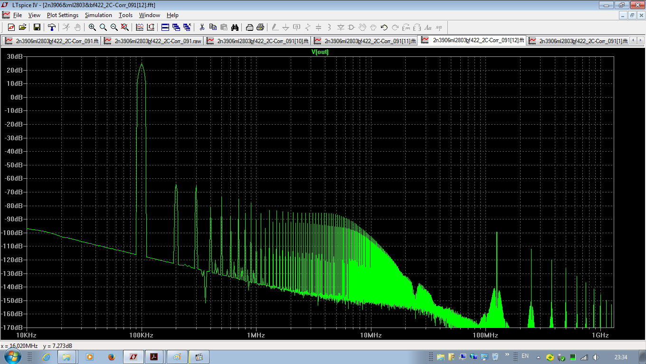Launch Internet Explorer from the taskbar
Image resolution: width=646 pixels, height=364 pixels.
coord(46,357)
